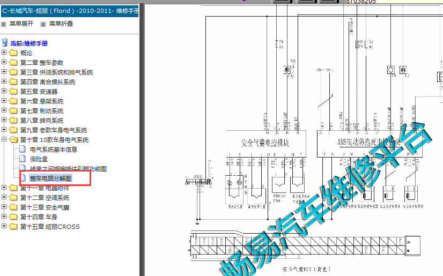
Task: Click the 菜单展开 list icon
Action: click(x=3, y=24)
